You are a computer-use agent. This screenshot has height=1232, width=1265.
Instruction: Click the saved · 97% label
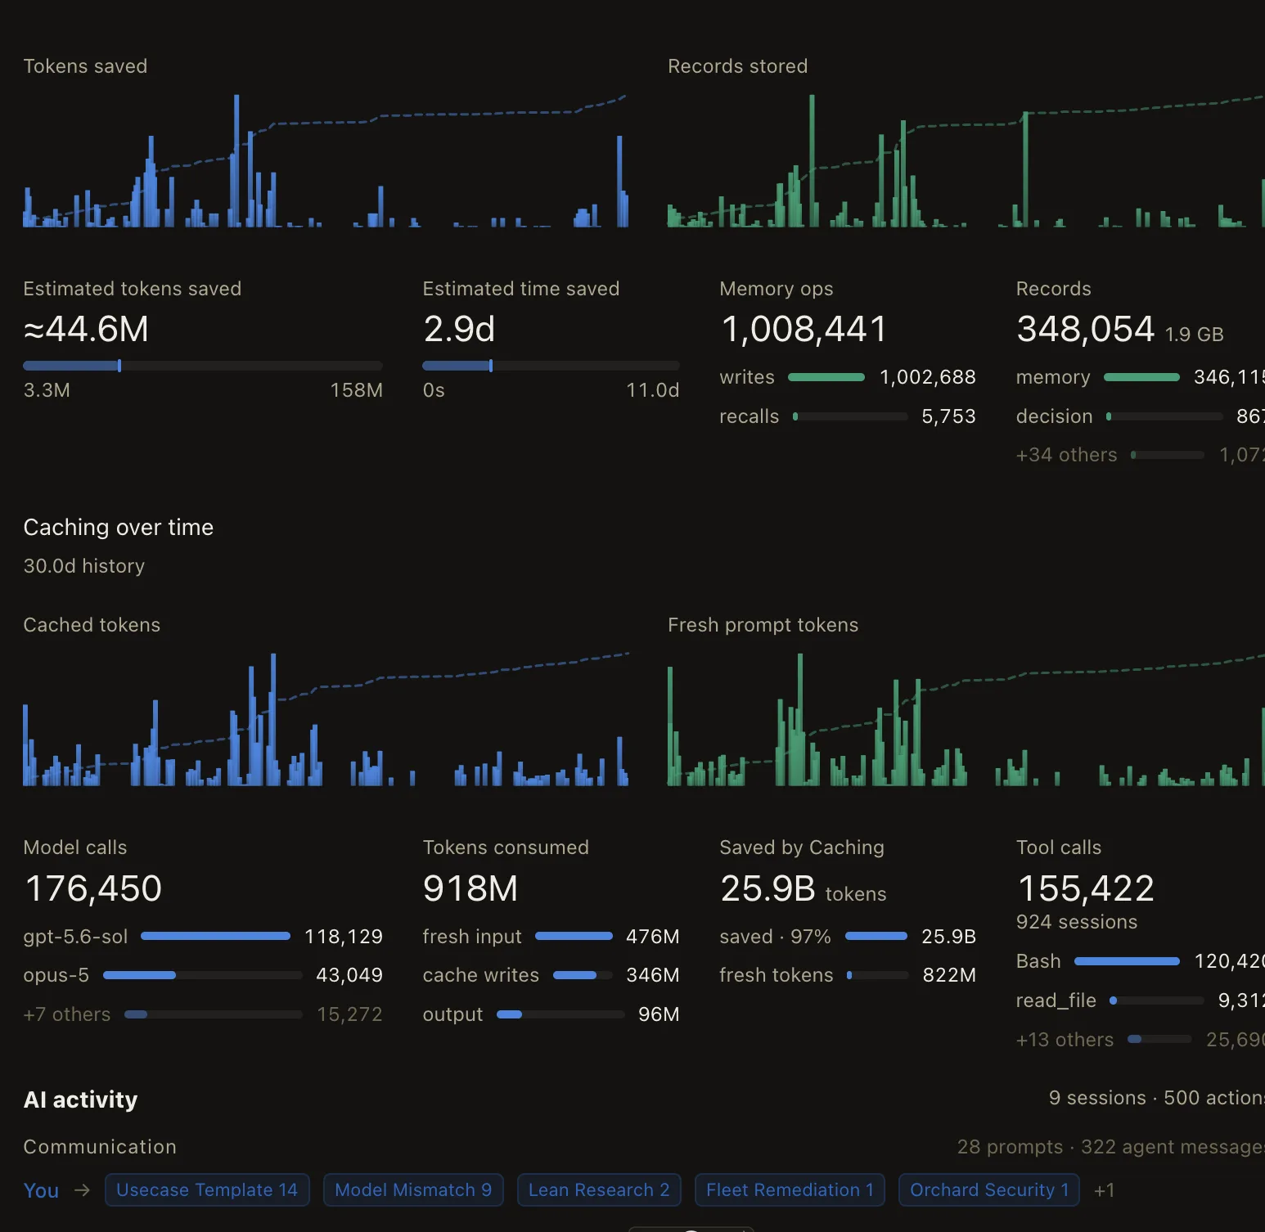click(x=775, y=937)
